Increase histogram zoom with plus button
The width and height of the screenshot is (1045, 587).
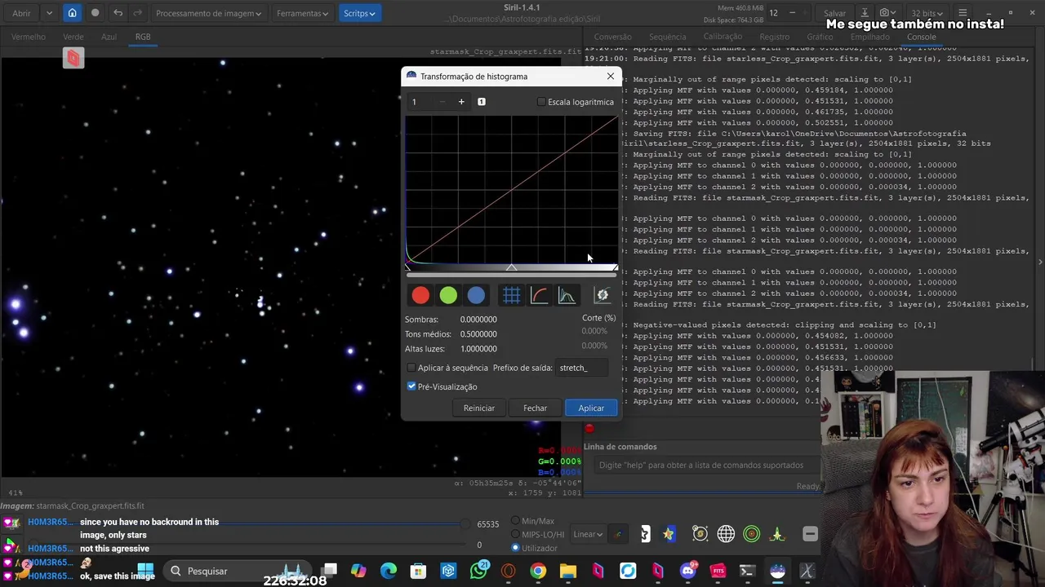coord(461,102)
